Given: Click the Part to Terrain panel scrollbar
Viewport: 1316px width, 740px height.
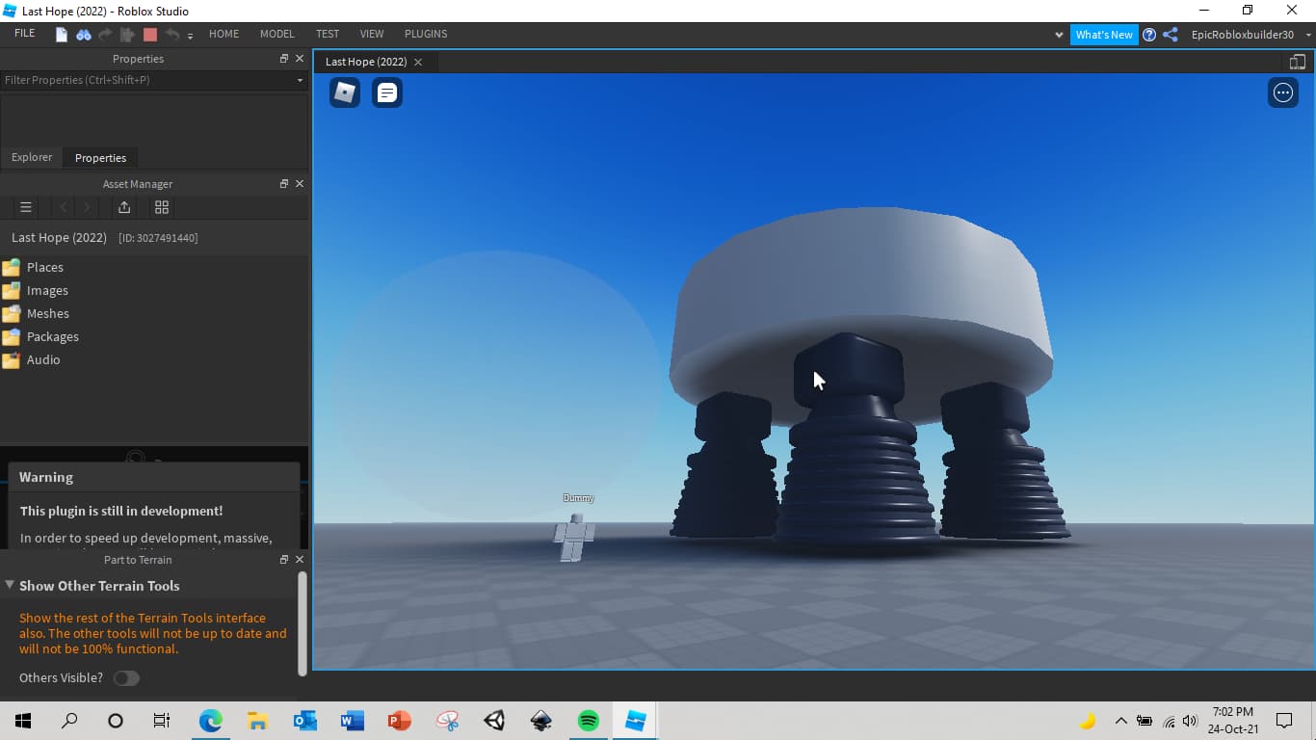Looking at the screenshot, I should point(303,622).
